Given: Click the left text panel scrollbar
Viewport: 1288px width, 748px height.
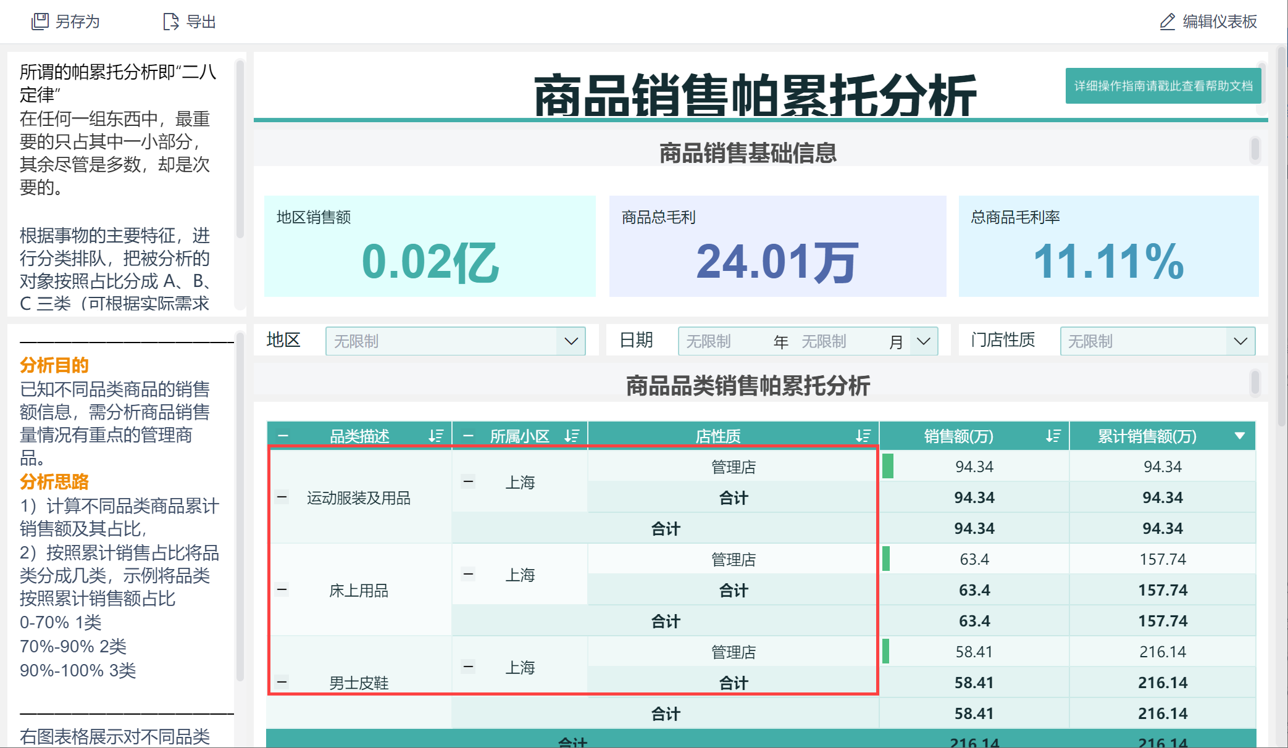Looking at the screenshot, I should tap(240, 148).
